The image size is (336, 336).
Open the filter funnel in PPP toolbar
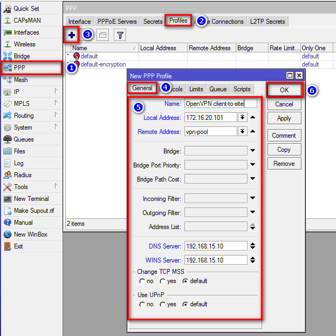point(120,35)
